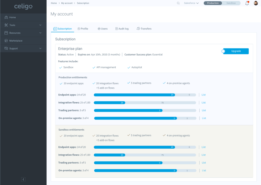This screenshot has width=261, height=185.
Task: Collapse sidebar with the left chevron
Action: (x=23, y=179)
